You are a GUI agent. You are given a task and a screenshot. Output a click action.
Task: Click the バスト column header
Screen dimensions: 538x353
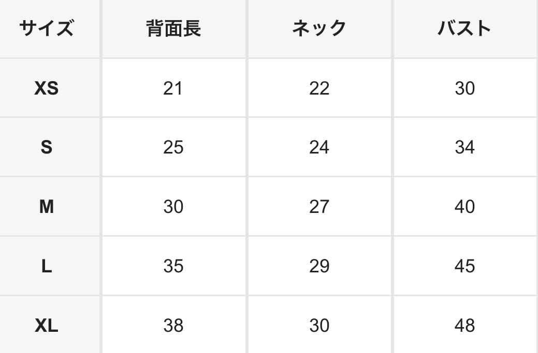tap(464, 28)
